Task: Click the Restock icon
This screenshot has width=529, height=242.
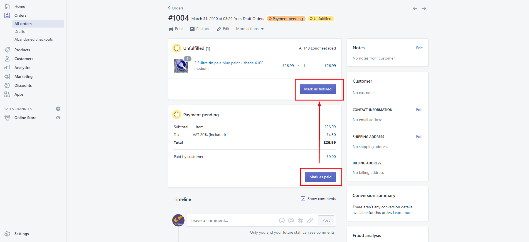Action: click(x=192, y=29)
